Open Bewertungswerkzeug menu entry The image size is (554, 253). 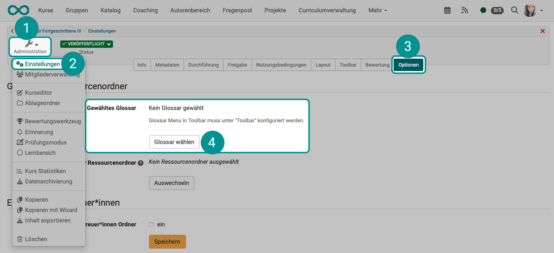point(48,121)
